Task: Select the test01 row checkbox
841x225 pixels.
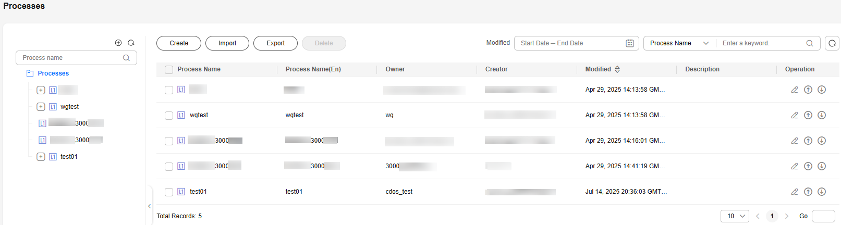Action: 169,192
